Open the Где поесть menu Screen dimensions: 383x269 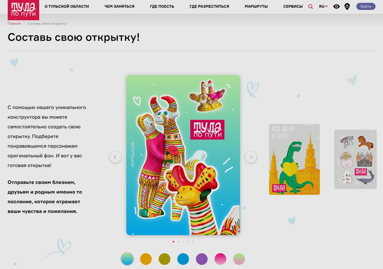pyautogui.click(x=162, y=6)
